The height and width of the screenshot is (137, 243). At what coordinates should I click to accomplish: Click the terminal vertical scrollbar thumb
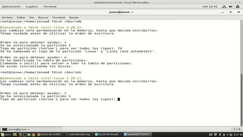point(241,99)
